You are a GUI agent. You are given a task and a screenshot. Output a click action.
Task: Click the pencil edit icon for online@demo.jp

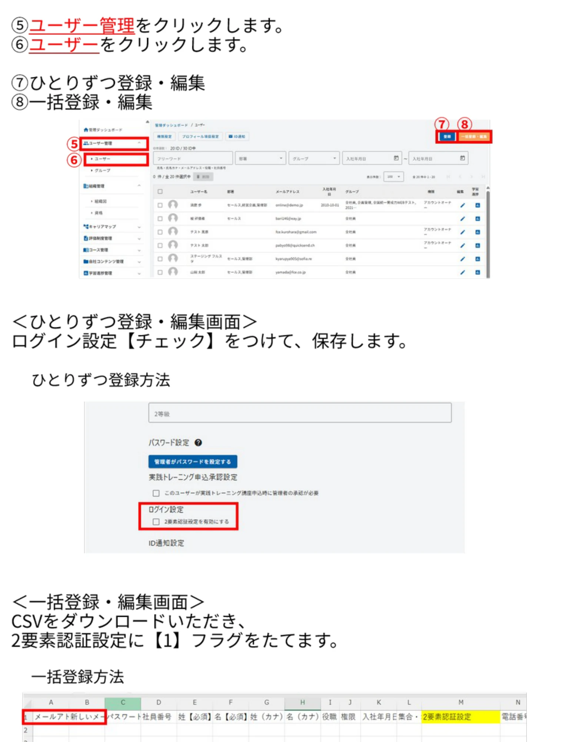coord(462,205)
